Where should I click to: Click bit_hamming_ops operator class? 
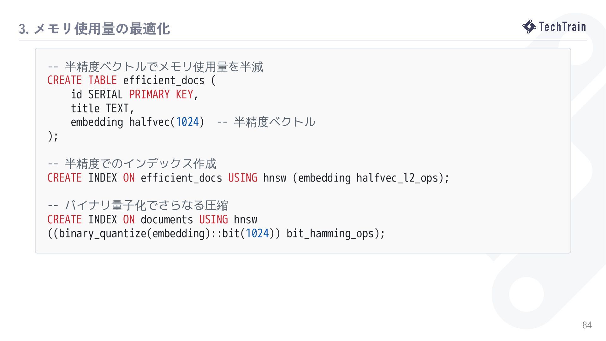point(330,234)
